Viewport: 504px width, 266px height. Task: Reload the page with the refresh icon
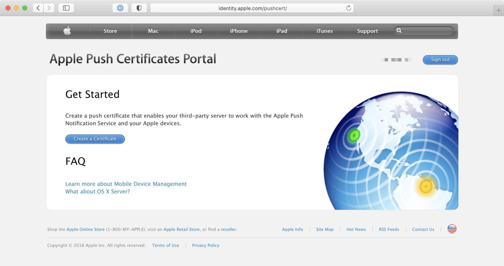pyautogui.click(x=348, y=8)
